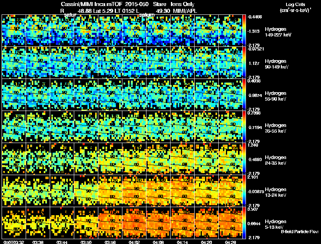Screen dimensions: 321x244
Task: Click the '03:50' time label
Action: (x=86, y=242)
